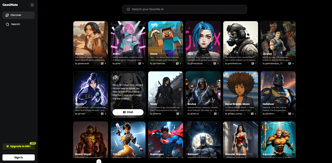Click chat count icon on Naoe card
This screenshot has height=163, width=332.
[177, 114]
